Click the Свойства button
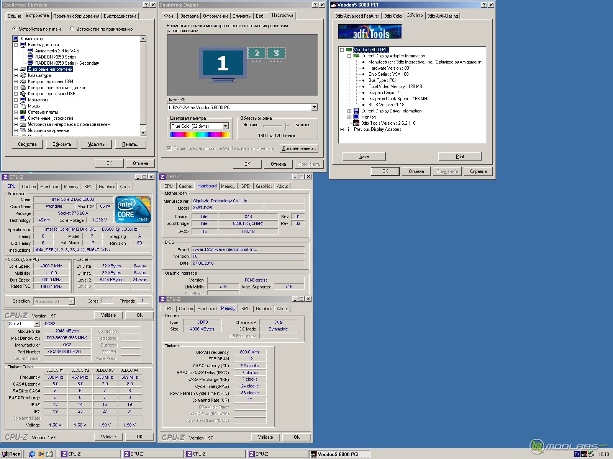Image resolution: width=613 pixels, height=459 pixels. tap(27, 144)
